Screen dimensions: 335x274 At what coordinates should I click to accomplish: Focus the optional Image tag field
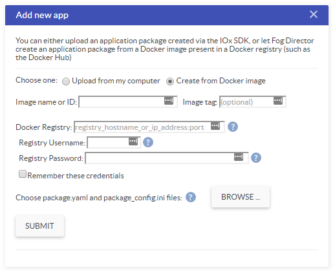[253, 101]
